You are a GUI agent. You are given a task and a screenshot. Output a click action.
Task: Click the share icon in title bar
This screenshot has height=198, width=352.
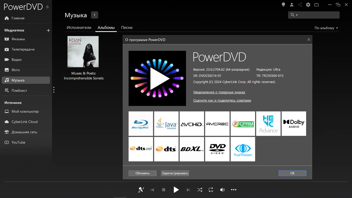coord(300,5)
